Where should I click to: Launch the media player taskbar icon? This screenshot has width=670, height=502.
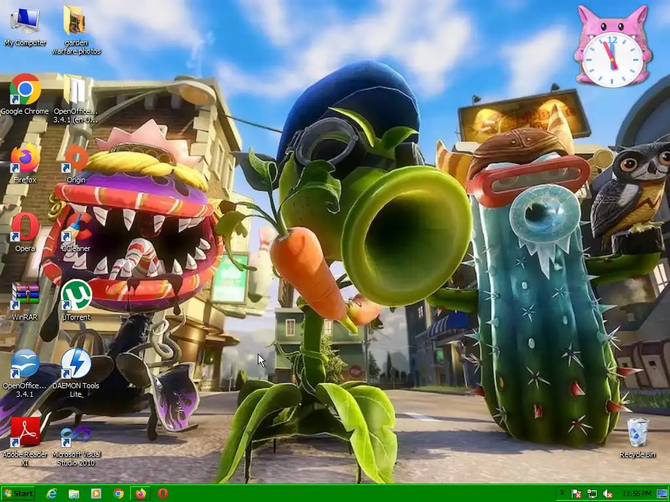click(x=96, y=494)
